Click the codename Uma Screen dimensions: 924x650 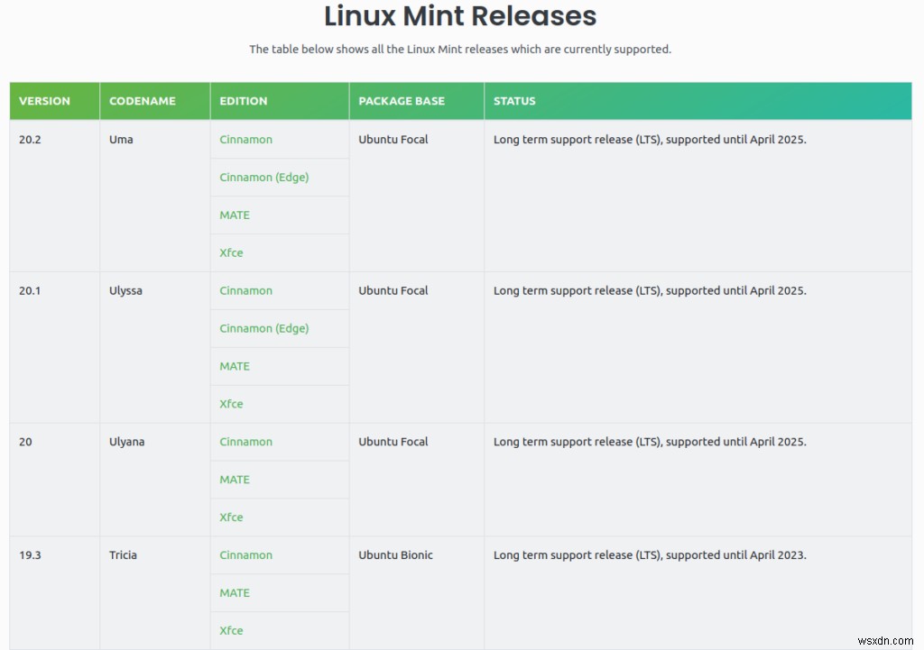point(121,140)
